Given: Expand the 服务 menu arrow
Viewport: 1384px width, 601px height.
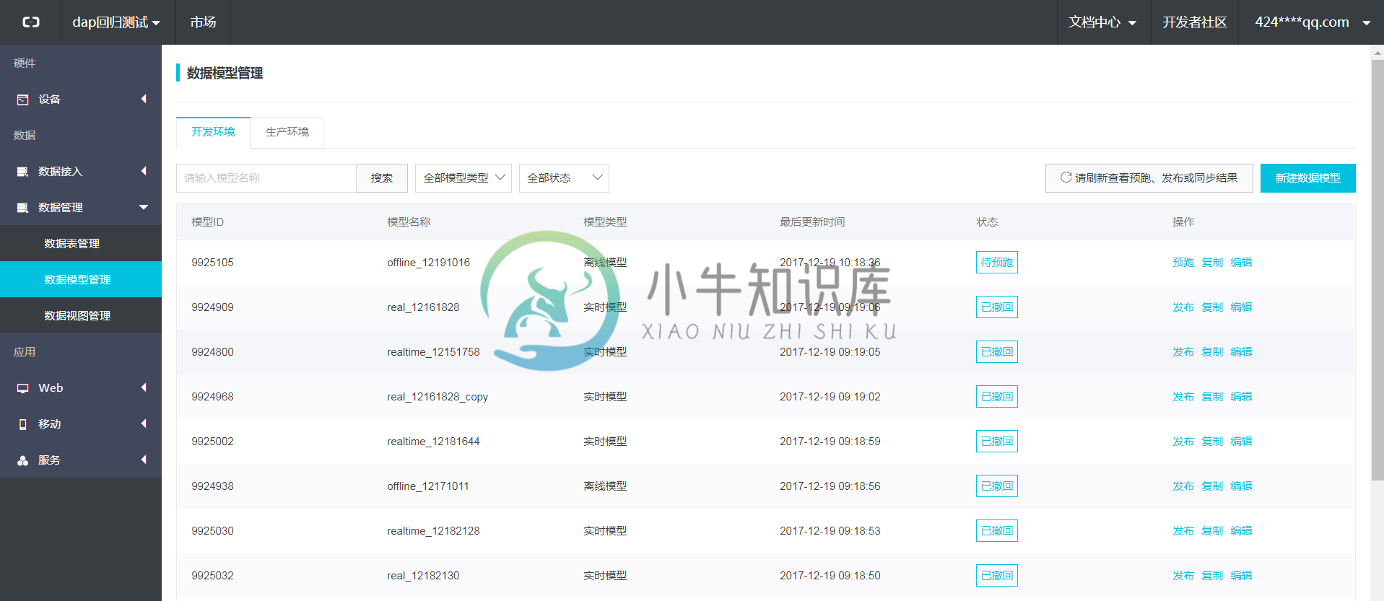Looking at the screenshot, I should click(x=144, y=460).
